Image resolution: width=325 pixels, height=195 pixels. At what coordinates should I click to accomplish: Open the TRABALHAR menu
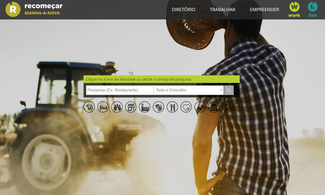point(223,9)
